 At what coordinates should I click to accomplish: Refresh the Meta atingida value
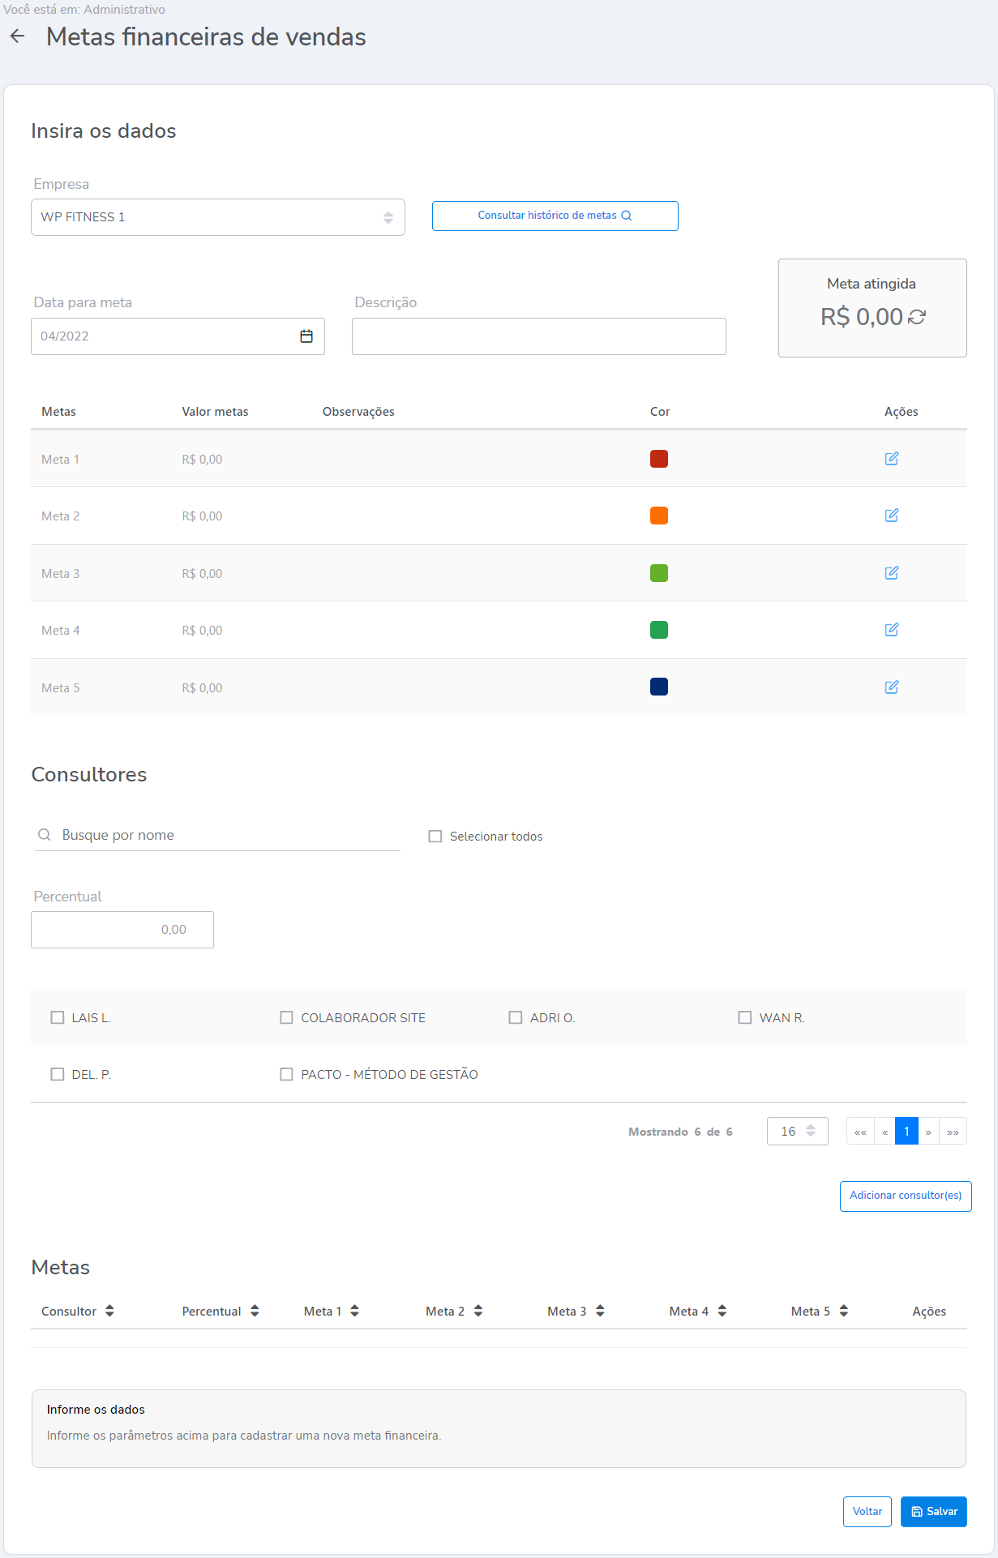(917, 317)
